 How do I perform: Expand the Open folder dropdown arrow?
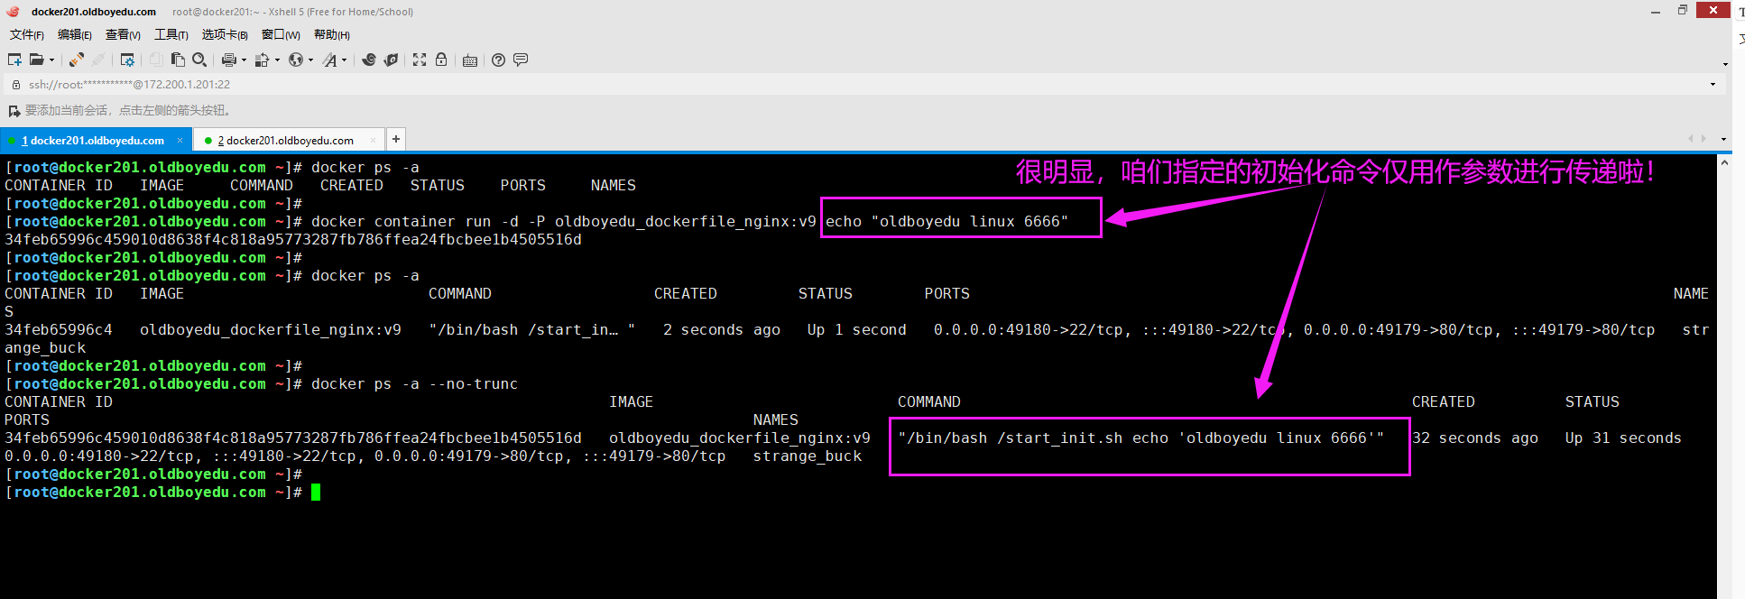click(51, 60)
